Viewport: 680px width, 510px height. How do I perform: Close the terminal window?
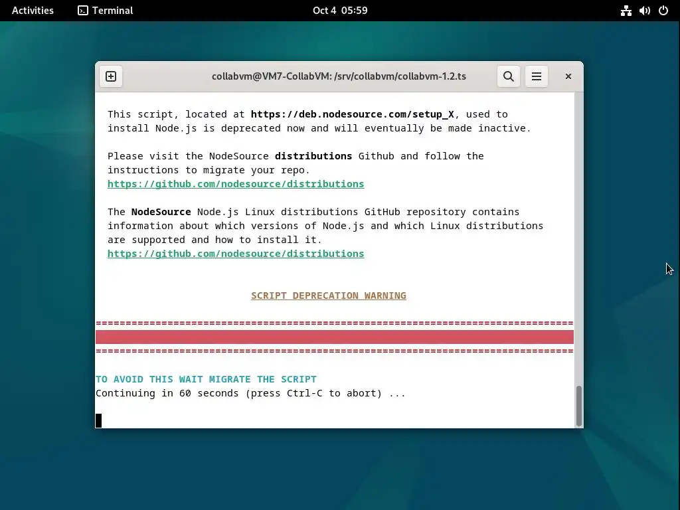(x=568, y=76)
